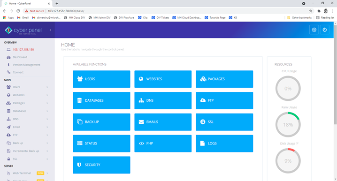Collapse sidebar using the left chevron
The height and width of the screenshot is (181, 337).
click(x=50, y=30)
